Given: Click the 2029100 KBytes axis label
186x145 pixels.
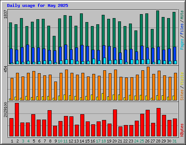Looking at the screenshot, I should click(5, 109).
